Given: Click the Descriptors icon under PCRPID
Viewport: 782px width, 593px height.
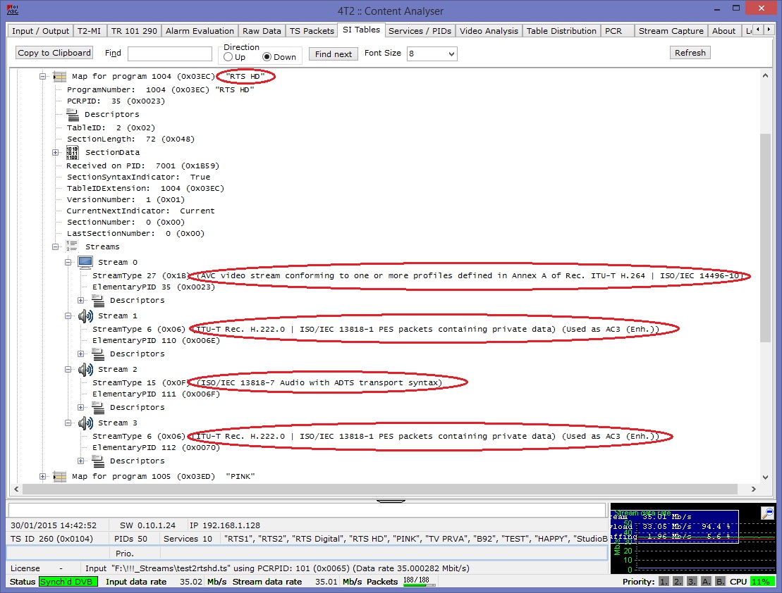Looking at the screenshot, I should pos(73,115).
